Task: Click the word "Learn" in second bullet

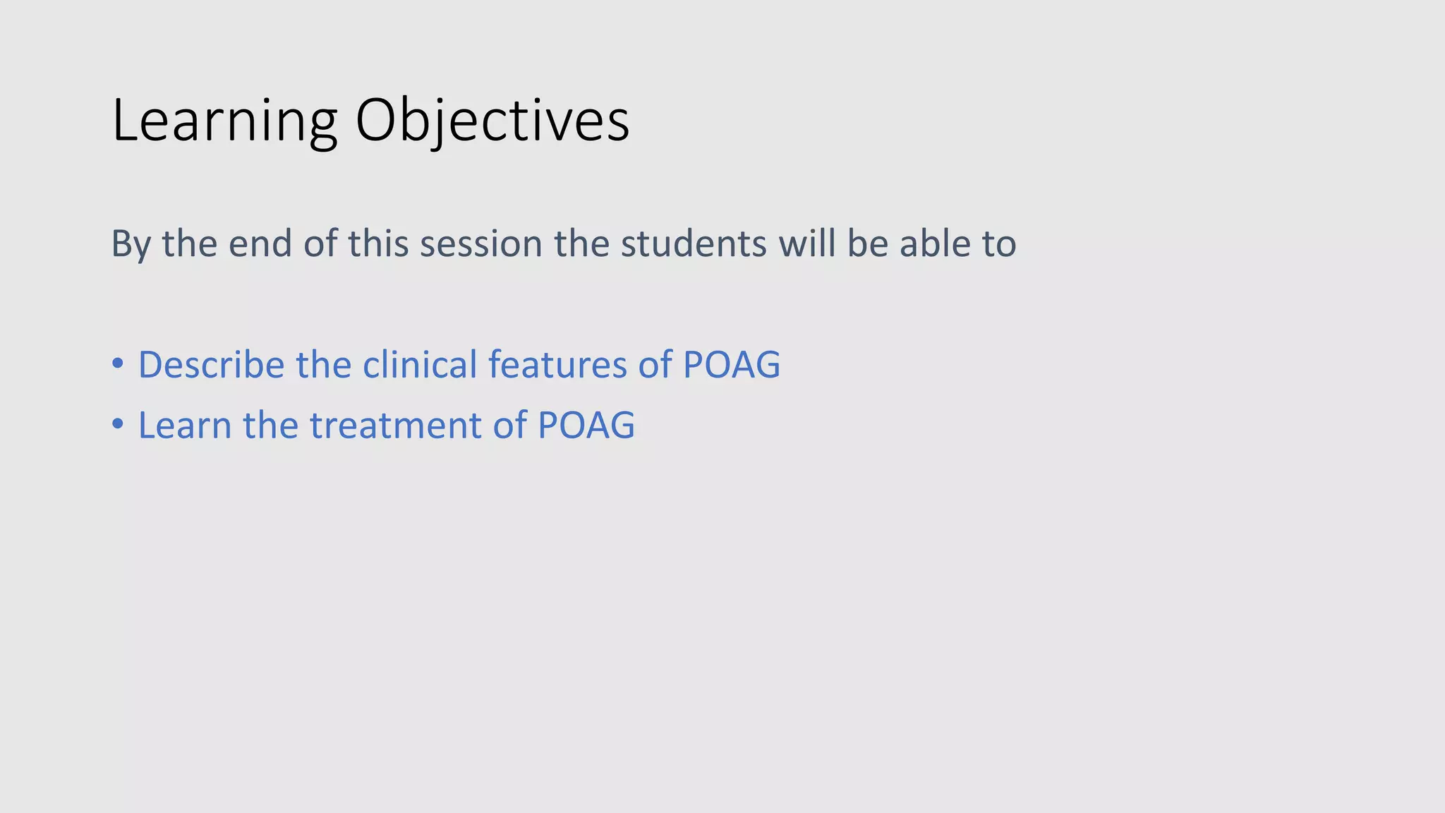Action: click(x=185, y=426)
